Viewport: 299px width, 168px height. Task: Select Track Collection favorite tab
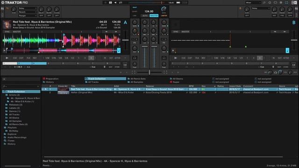105,79
